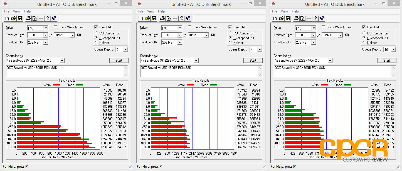Toggle Direct I/O checkbox in Queue Depth 10 window
402x171 pixels.
[364, 27]
